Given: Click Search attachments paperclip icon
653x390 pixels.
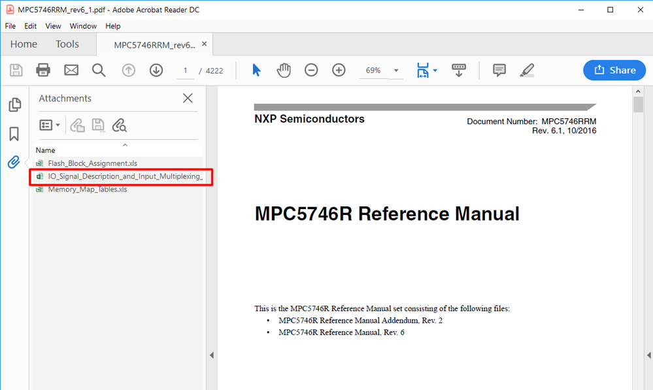Looking at the screenshot, I should click(x=120, y=125).
